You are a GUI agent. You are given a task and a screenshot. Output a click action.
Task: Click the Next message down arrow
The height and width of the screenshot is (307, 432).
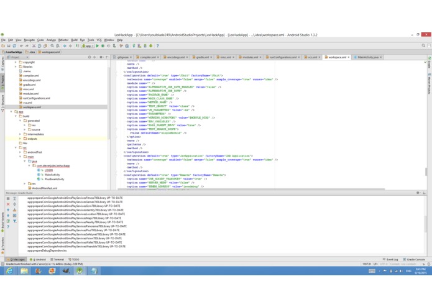[8, 216]
